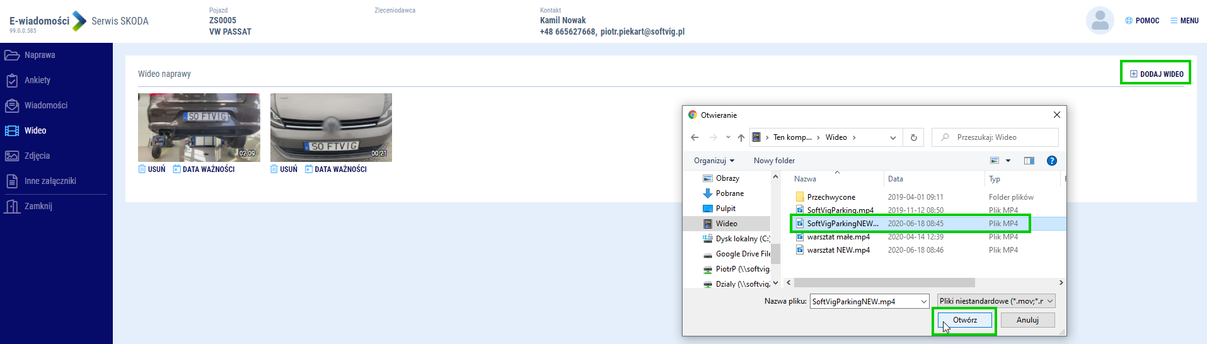Set DATA WAŻNOŚCI for second video
Screen dimensions: 1207x344
coord(335,169)
